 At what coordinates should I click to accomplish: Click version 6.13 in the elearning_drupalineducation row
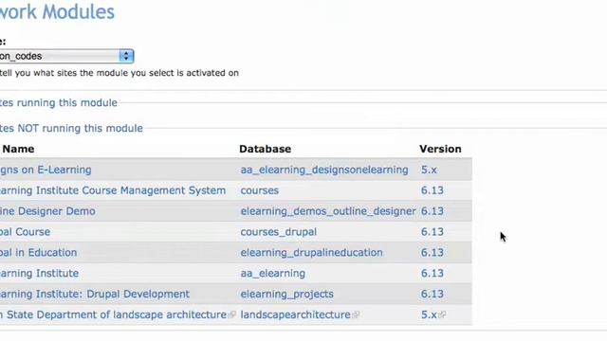click(432, 253)
